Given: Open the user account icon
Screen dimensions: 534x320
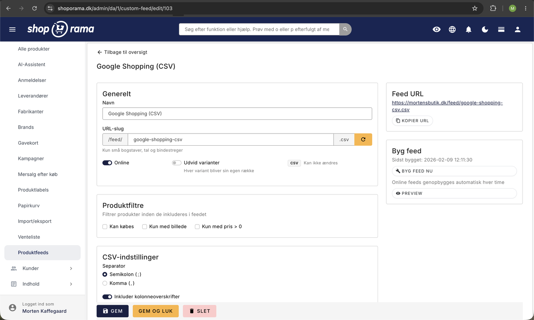Looking at the screenshot, I should click(518, 29).
